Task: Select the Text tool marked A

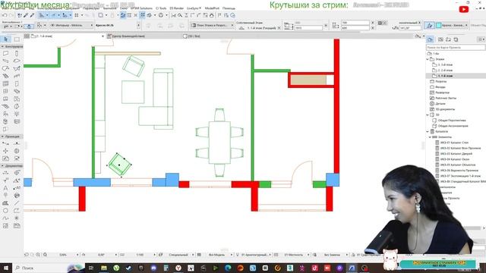Action: 5,188
